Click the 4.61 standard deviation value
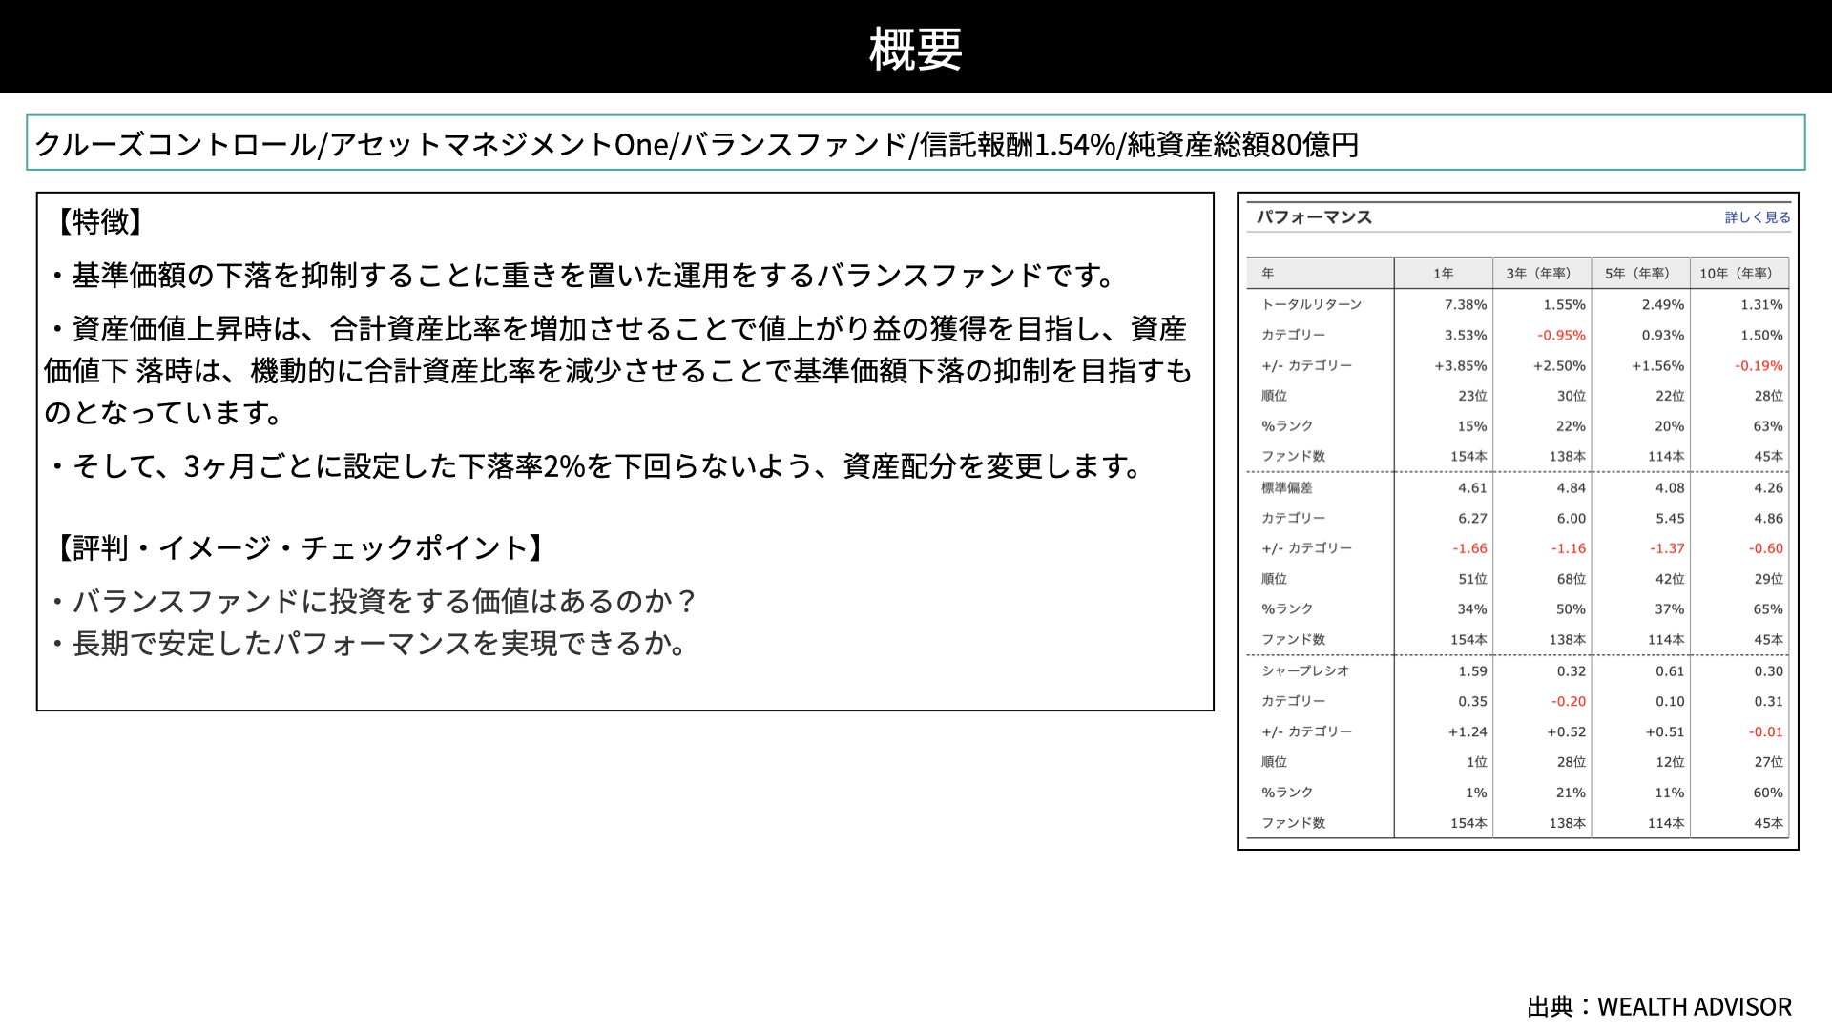 (x=1472, y=488)
